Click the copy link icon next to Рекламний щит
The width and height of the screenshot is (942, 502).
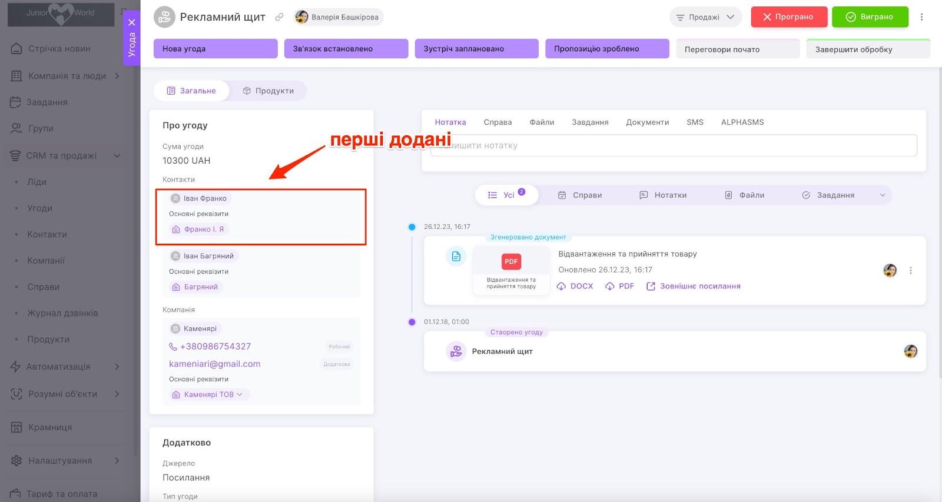(279, 17)
